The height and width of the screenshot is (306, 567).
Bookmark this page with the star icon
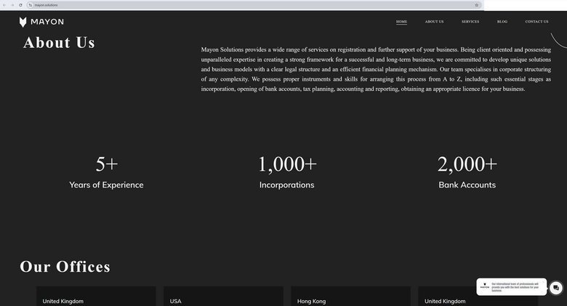(x=477, y=5)
